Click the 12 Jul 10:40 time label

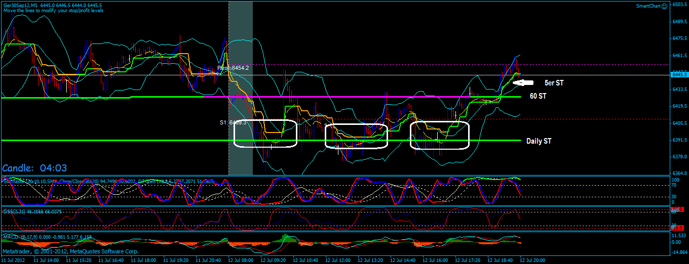click(305, 260)
